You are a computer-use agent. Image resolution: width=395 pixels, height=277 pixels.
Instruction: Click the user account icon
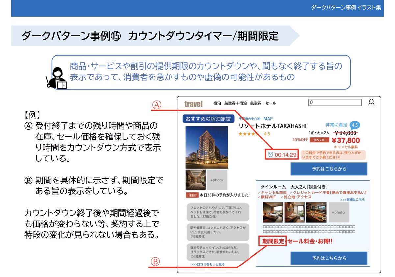click(x=371, y=102)
